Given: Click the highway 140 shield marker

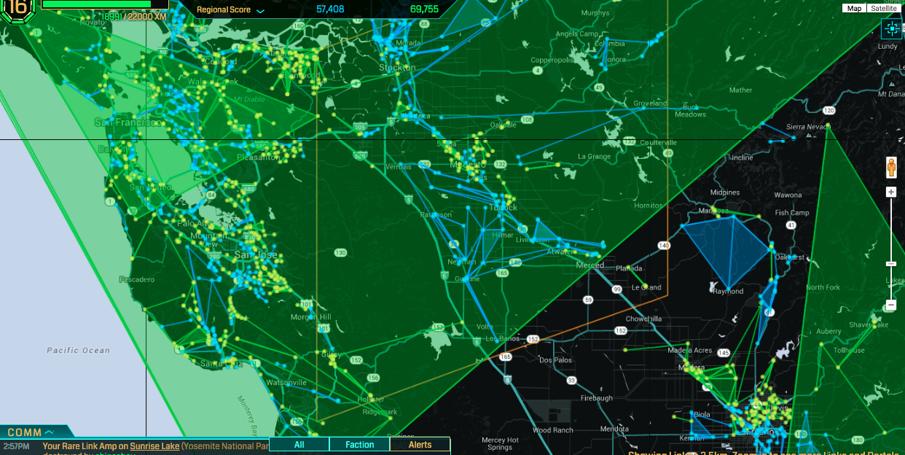Looking at the screenshot, I should [664, 246].
